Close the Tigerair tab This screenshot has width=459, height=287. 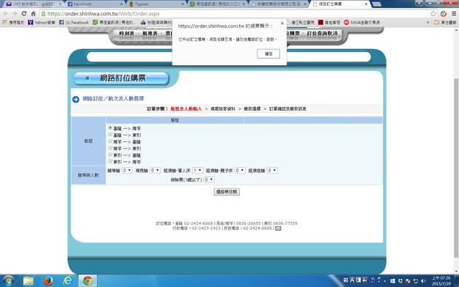(x=182, y=4)
